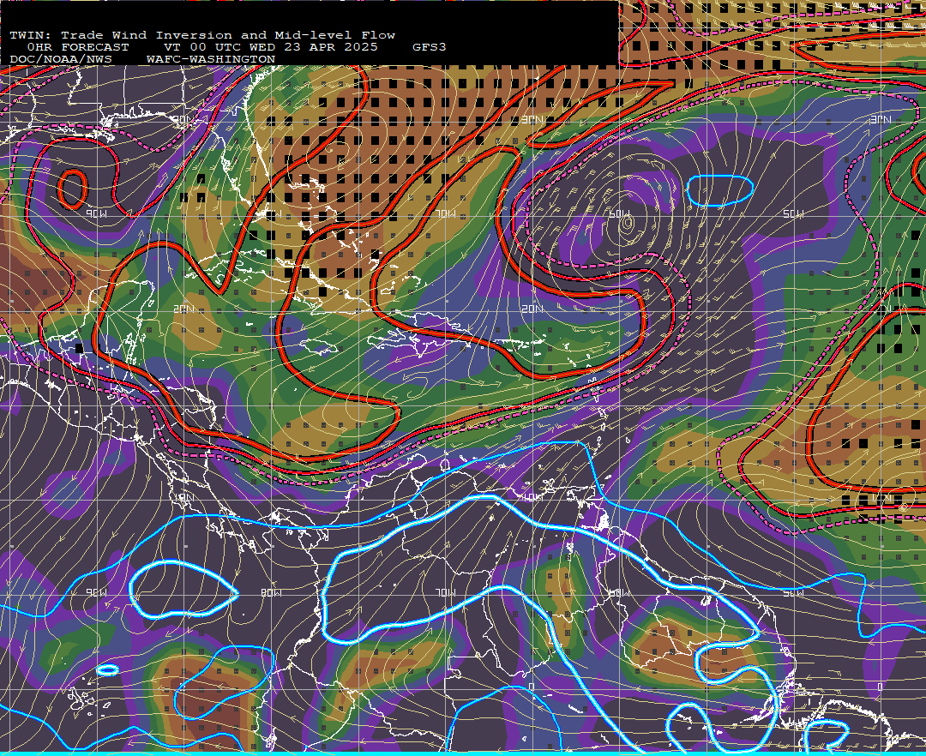Click the 'GFS3' model label

pyautogui.click(x=430, y=47)
